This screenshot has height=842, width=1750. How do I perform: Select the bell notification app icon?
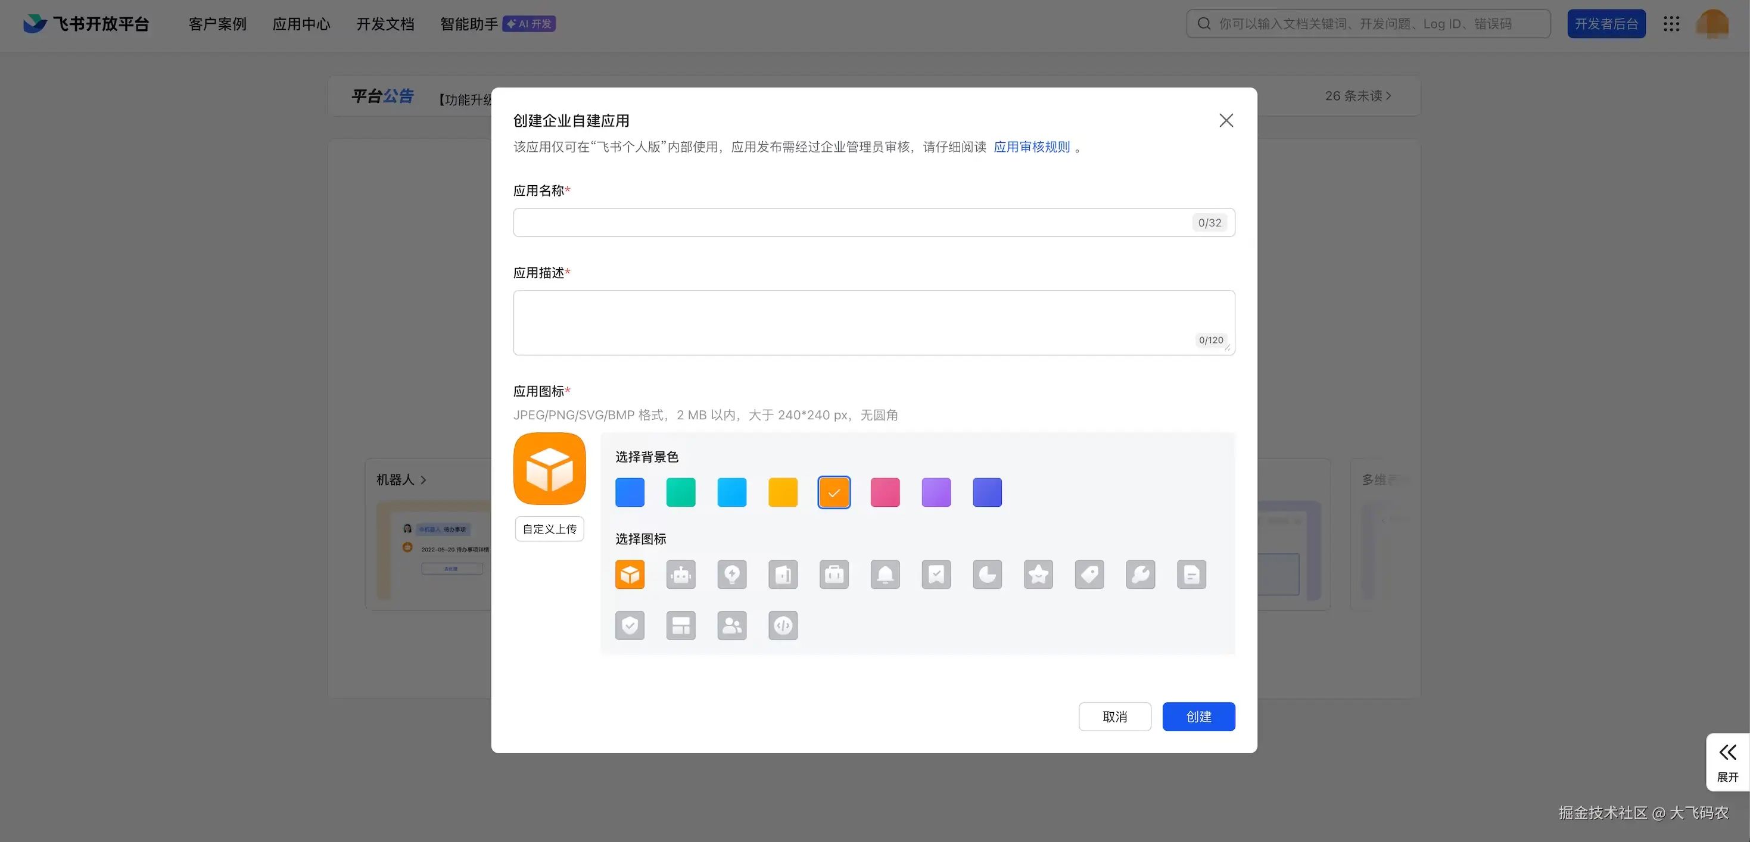click(x=885, y=575)
